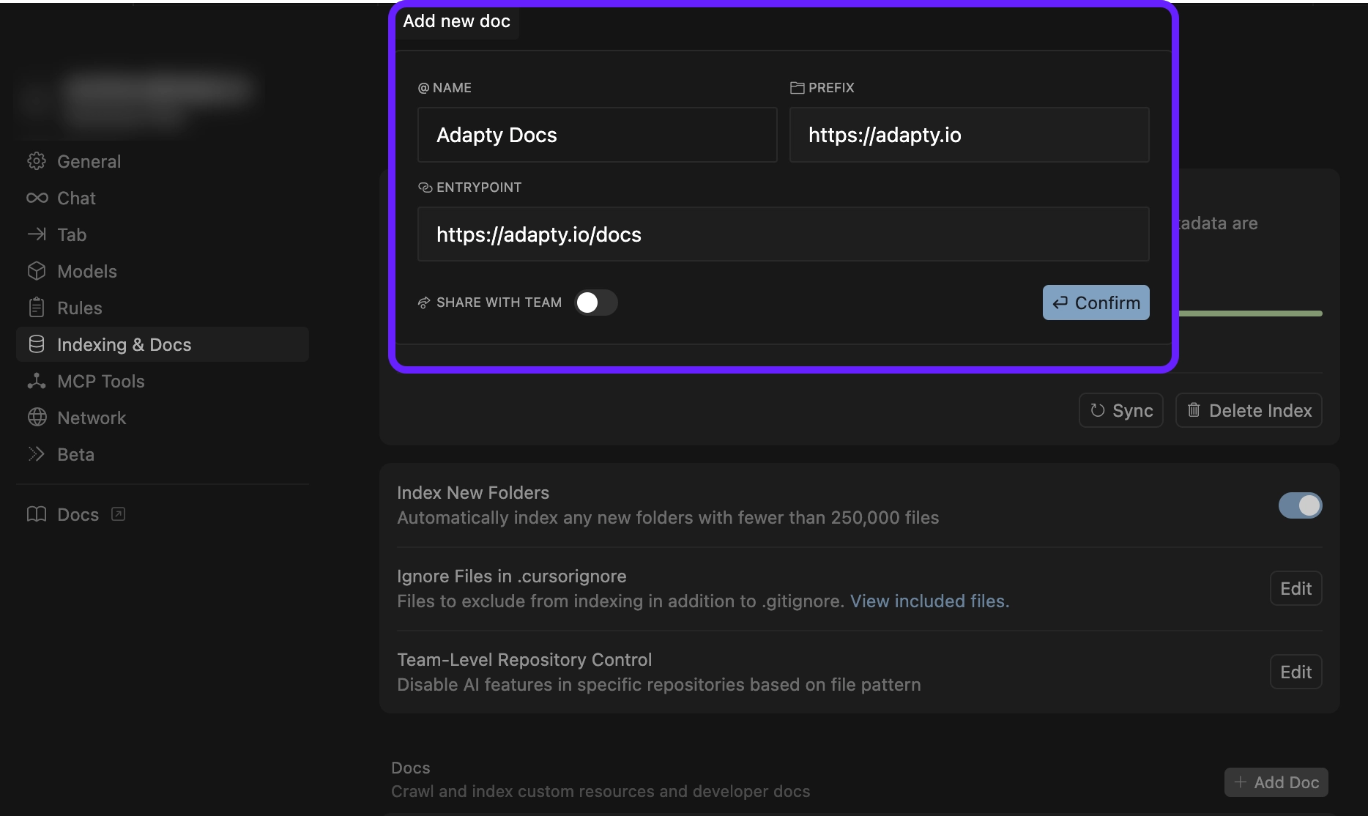Click the external-link icon next to Docs

pos(117,514)
